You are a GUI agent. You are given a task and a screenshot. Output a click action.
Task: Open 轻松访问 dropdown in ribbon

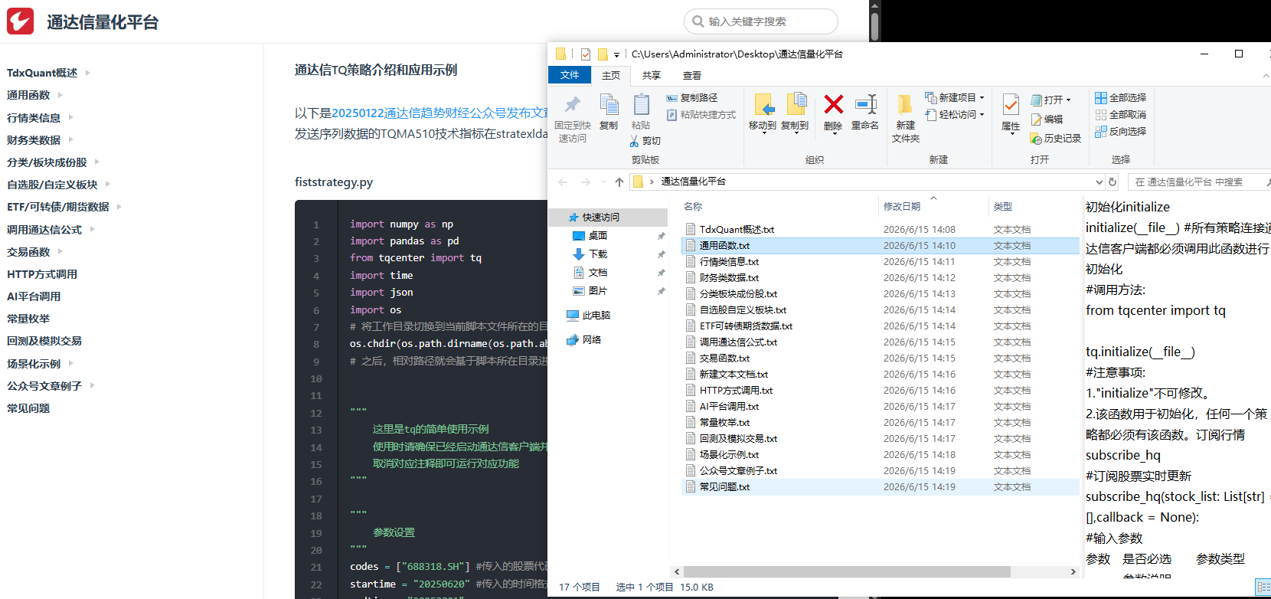pos(955,115)
